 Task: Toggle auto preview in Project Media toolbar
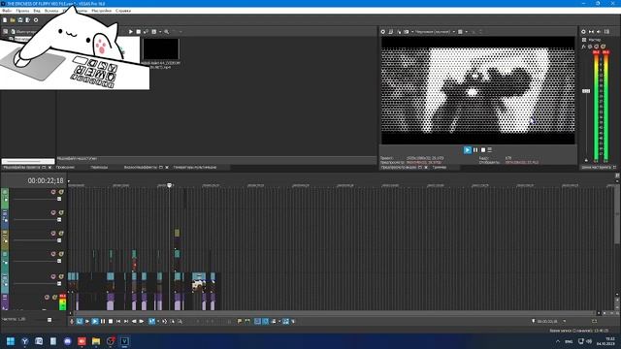[x=146, y=32]
